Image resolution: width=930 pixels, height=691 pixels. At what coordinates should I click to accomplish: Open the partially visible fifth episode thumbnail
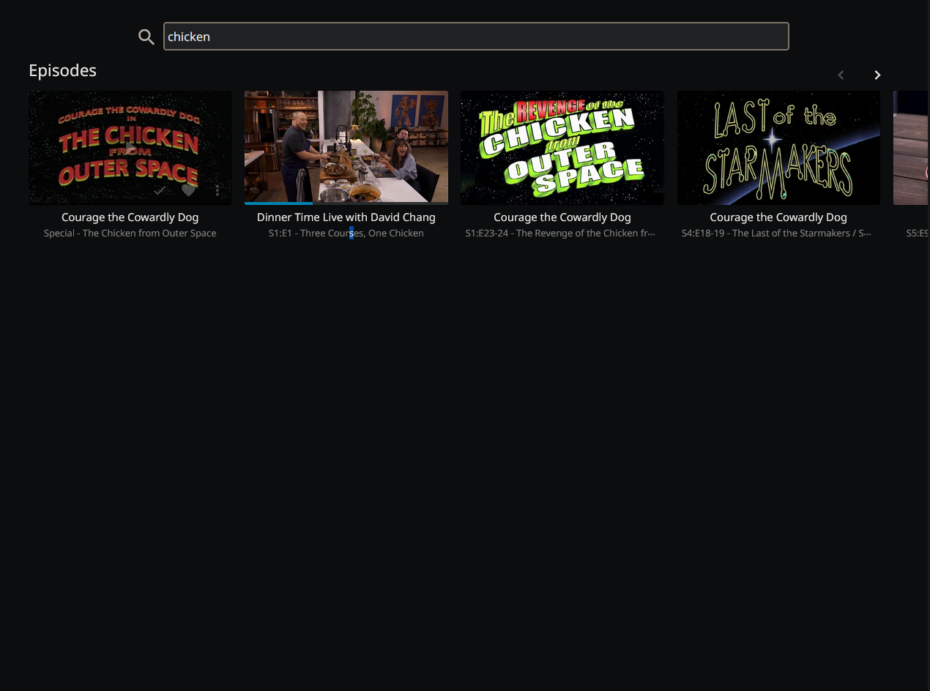pos(912,147)
